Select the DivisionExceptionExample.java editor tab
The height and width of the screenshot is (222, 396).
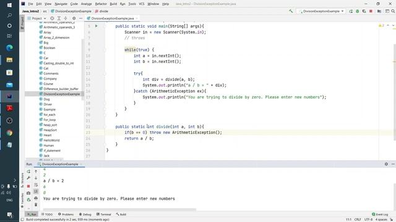tap(112, 18)
